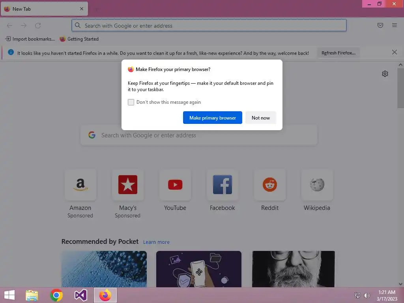Click the volume speaker tray icon
The width and height of the screenshot is (404, 303).
(x=367, y=296)
